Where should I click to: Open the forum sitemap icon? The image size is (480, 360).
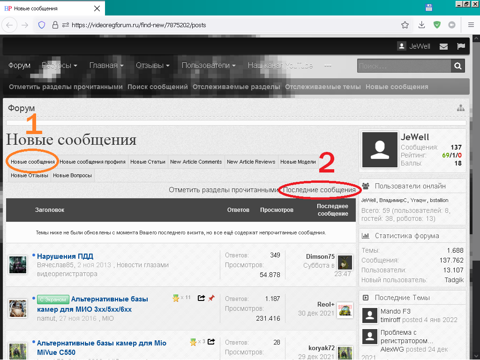point(461,108)
